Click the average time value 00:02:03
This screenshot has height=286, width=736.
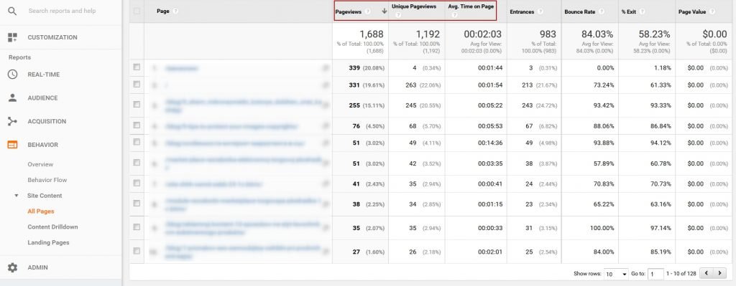pyautogui.click(x=482, y=34)
